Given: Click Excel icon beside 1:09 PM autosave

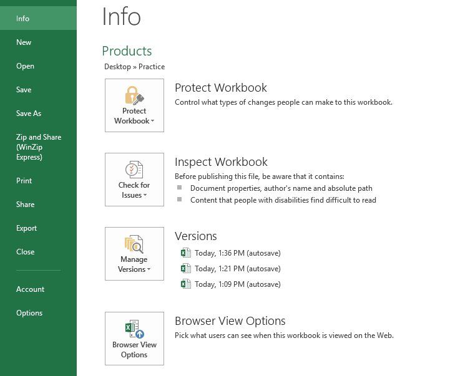Looking at the screenshot, I should click(x=186, y=284).
